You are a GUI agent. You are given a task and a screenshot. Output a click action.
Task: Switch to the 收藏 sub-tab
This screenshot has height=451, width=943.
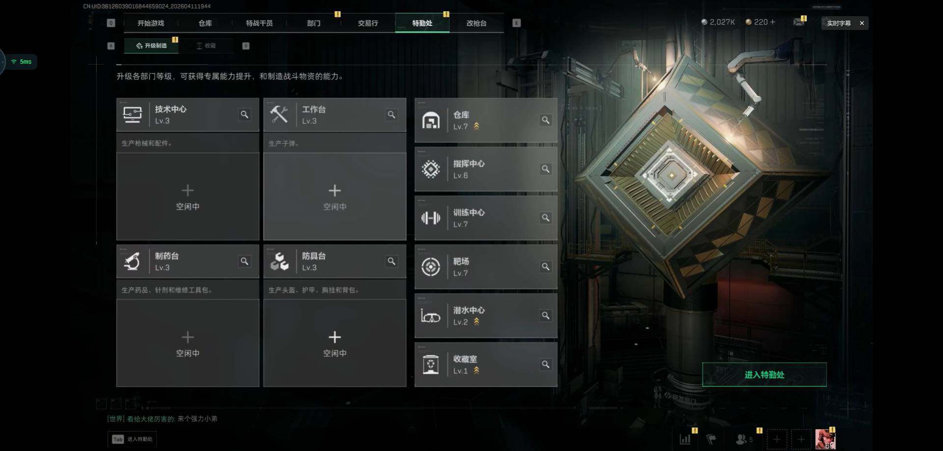coord(206,46)
